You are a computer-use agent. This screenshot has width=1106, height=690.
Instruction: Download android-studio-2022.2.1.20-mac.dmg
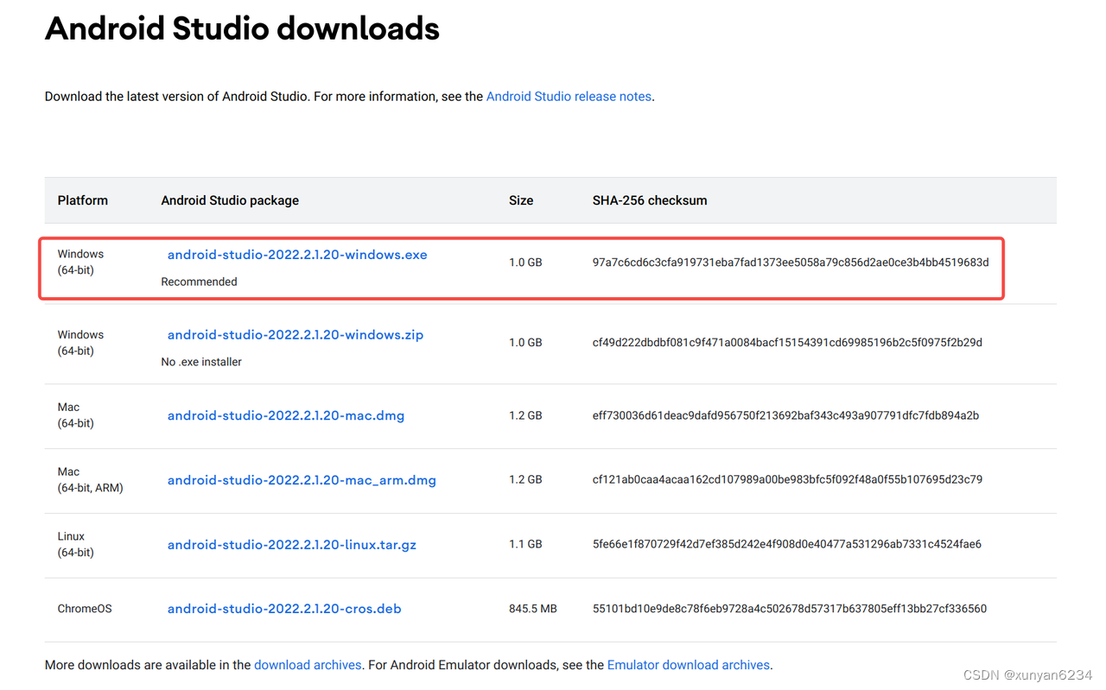tap(286, 415)
